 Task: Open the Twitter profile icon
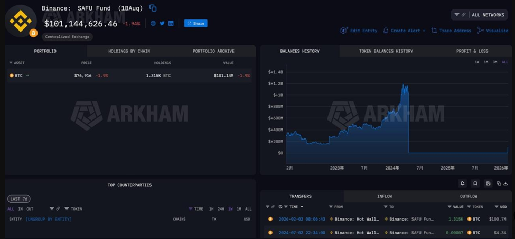pyautogui.click(x=162, y=23)
